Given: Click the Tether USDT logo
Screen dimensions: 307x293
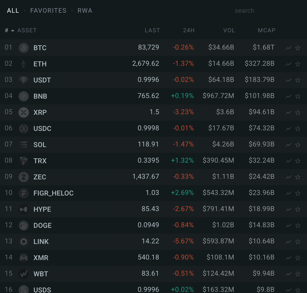Looking at the screenshot, I should pyautogui.click(x=24, y=80).
